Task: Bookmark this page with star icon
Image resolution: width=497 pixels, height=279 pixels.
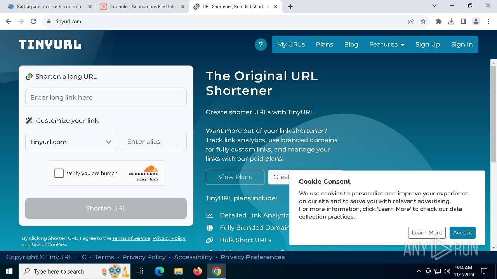Action: (423, 21)
